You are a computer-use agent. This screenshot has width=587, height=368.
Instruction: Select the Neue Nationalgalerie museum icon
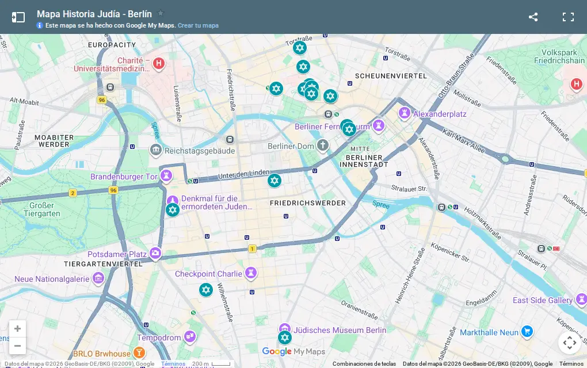click(98, 278)
